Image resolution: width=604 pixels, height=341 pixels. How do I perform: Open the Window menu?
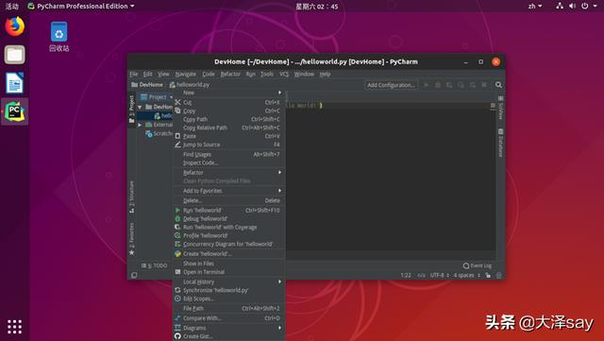point(304,74)
